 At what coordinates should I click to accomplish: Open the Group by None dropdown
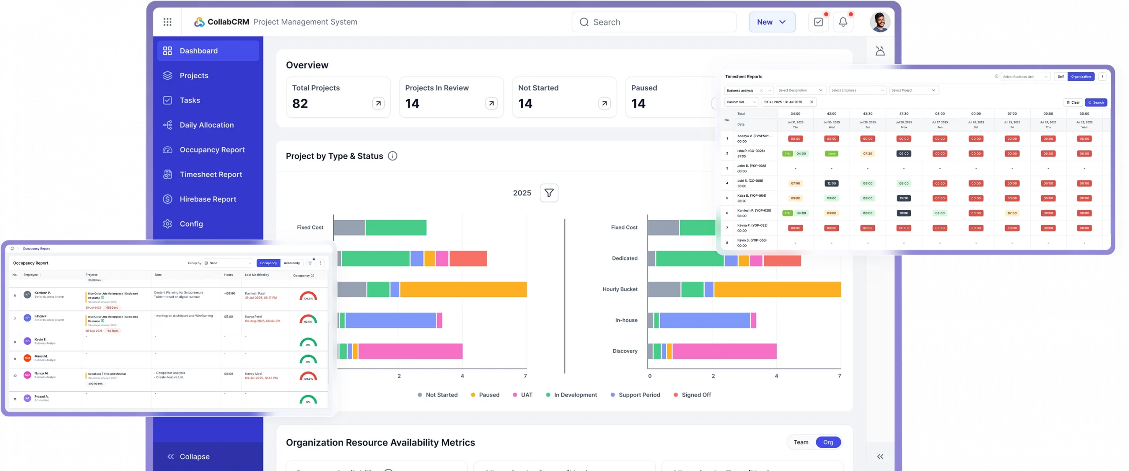pyautogui.click(x=228, y=263)
